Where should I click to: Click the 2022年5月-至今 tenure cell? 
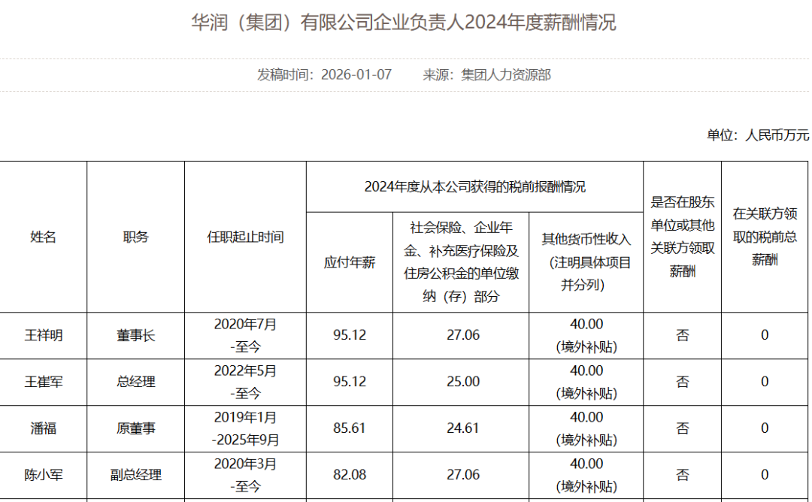coord(245,382)
